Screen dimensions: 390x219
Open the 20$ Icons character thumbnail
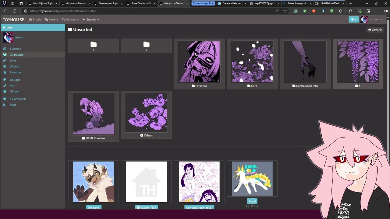[x=94, y=182]
